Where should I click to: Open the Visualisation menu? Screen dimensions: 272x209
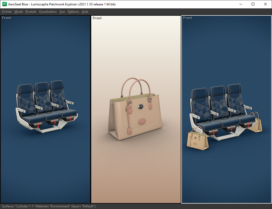[48, 12]
